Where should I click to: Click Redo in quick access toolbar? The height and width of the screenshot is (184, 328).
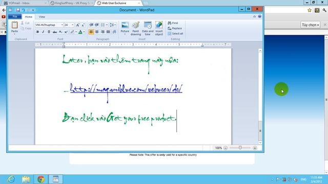(x=29, y=10)
